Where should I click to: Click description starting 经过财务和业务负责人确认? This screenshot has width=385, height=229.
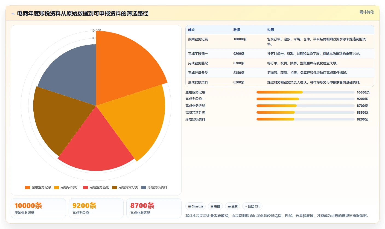(x=314, y=82)
